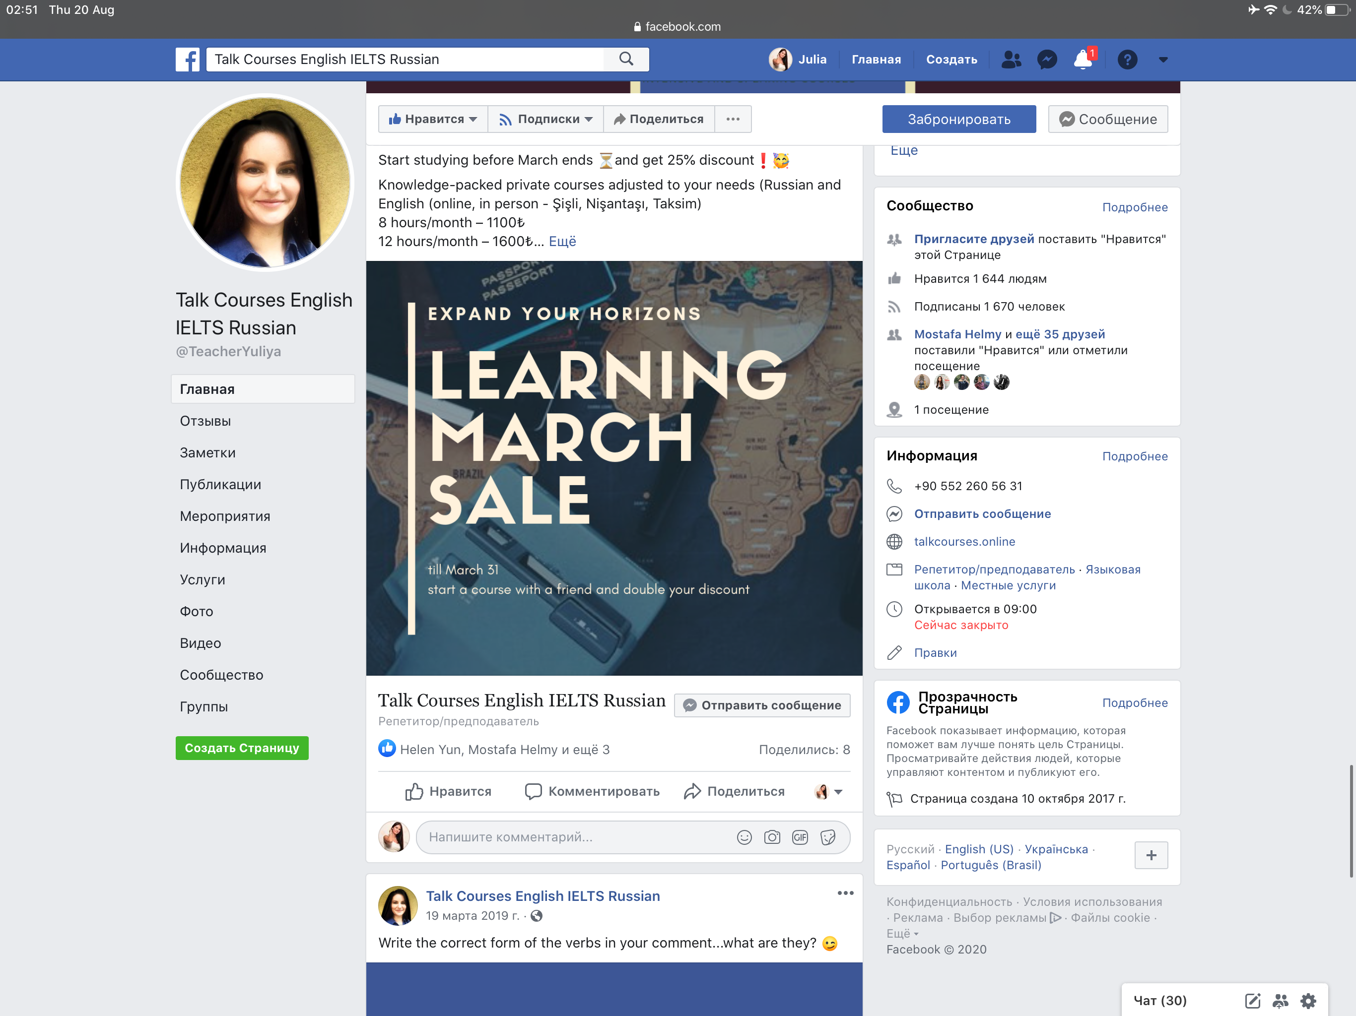The height and width of the screenshot is (1016, 1356).
Task: Focus the Напишите комментарий field
Action: (x=633, y=837)
